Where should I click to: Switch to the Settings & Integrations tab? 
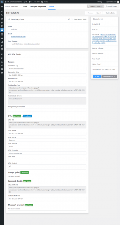tap(38, 7)
